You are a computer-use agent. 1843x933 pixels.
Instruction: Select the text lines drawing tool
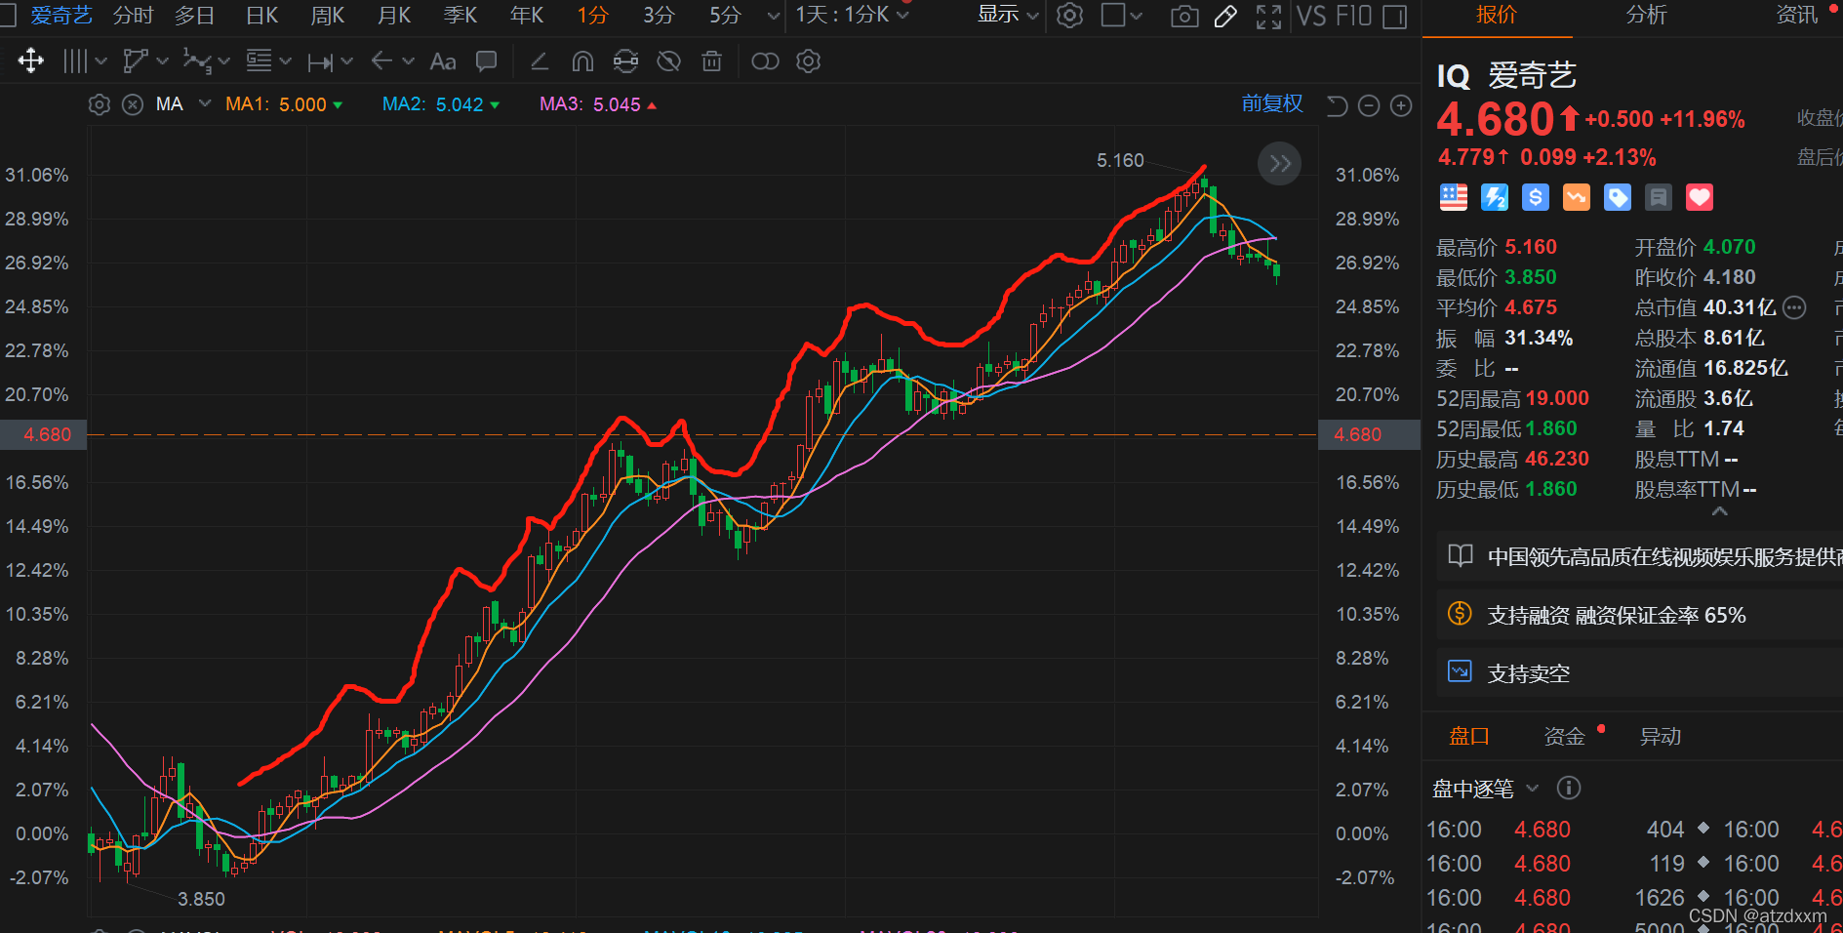click(259, 61)
